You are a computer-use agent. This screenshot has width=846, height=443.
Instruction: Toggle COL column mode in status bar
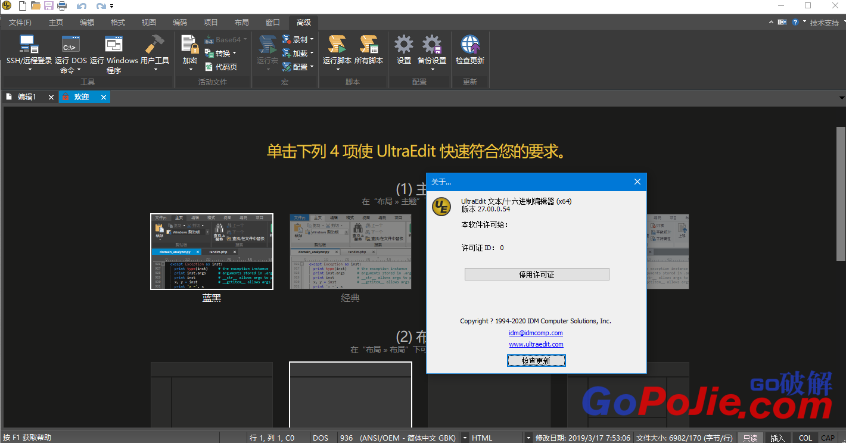click(x=805, y=438)
